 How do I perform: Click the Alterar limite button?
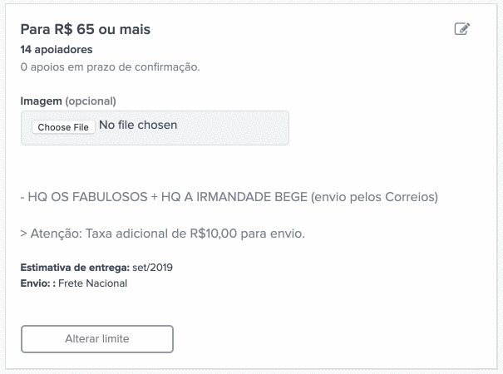(x=97, y=339)
